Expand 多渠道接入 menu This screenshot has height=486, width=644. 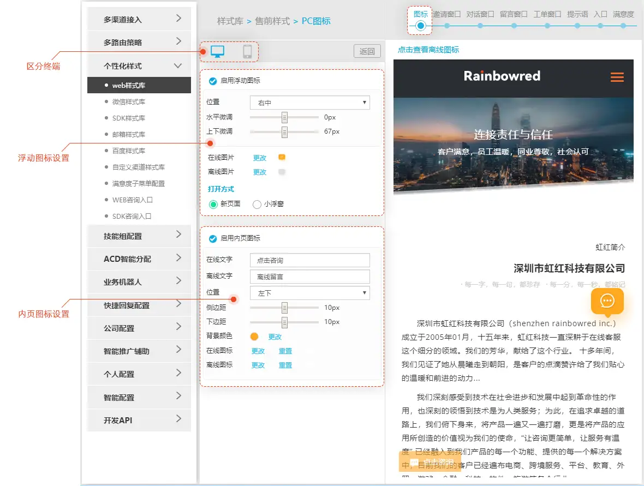(139, 19)
